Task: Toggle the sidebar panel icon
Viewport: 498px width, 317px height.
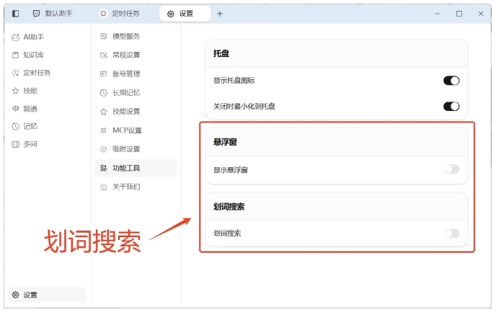Action: click(x=16, y=14)
